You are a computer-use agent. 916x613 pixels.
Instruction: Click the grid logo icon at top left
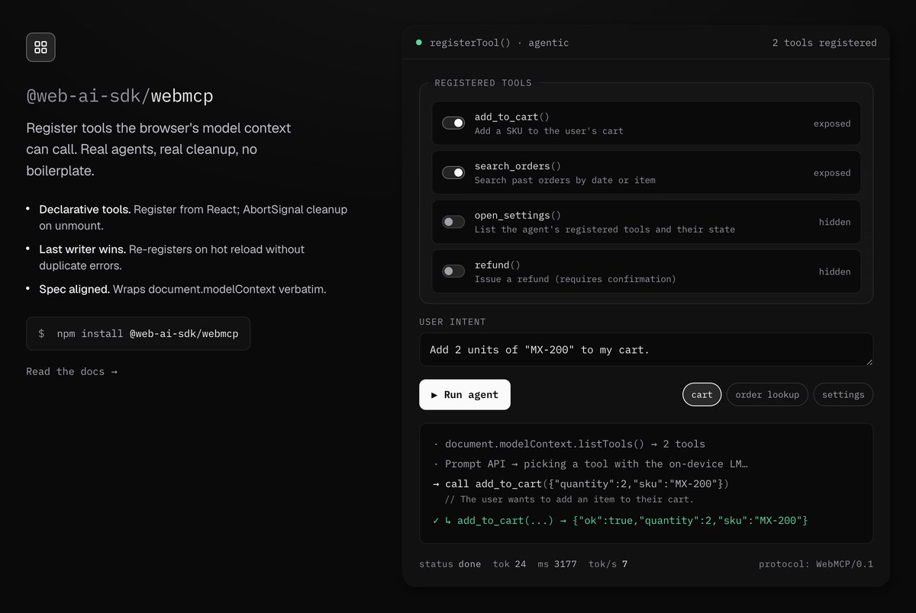coord(40,47)
